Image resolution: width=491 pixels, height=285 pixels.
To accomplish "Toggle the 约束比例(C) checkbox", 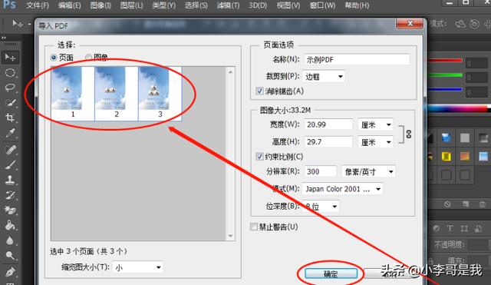I will click(259, 156).
